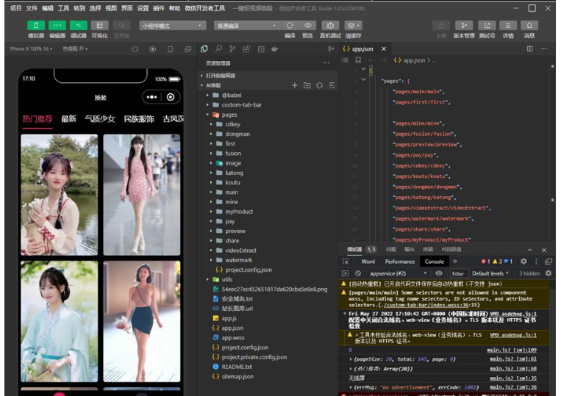Viewport: 564px width, 396px height.
Task: Open app.json in the file tree
Action: coord(232,328)
